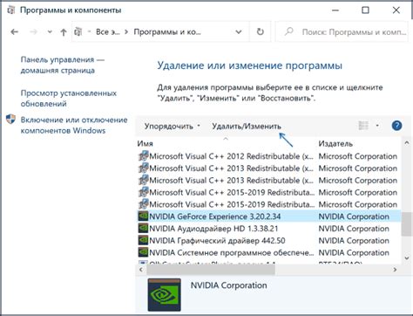Click NVIDIA Аудиодрайвер HD icon
The height and width of the screenshot is (316, 413).
[x=143, y=229]
